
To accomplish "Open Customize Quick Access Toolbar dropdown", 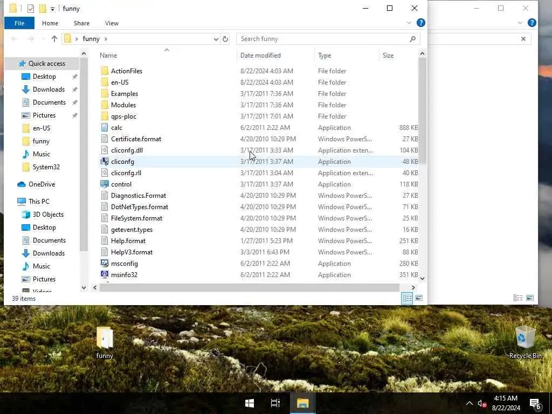I will click(52, 9).
